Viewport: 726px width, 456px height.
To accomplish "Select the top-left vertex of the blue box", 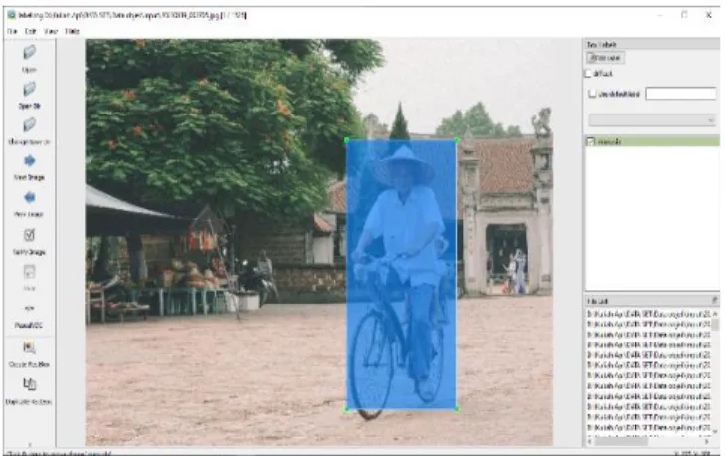I will 347,140.
